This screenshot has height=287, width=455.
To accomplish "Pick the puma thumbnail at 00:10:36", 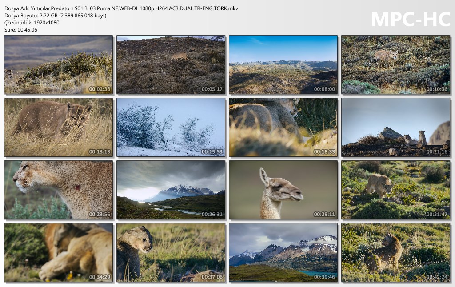I will click(395, 65).
